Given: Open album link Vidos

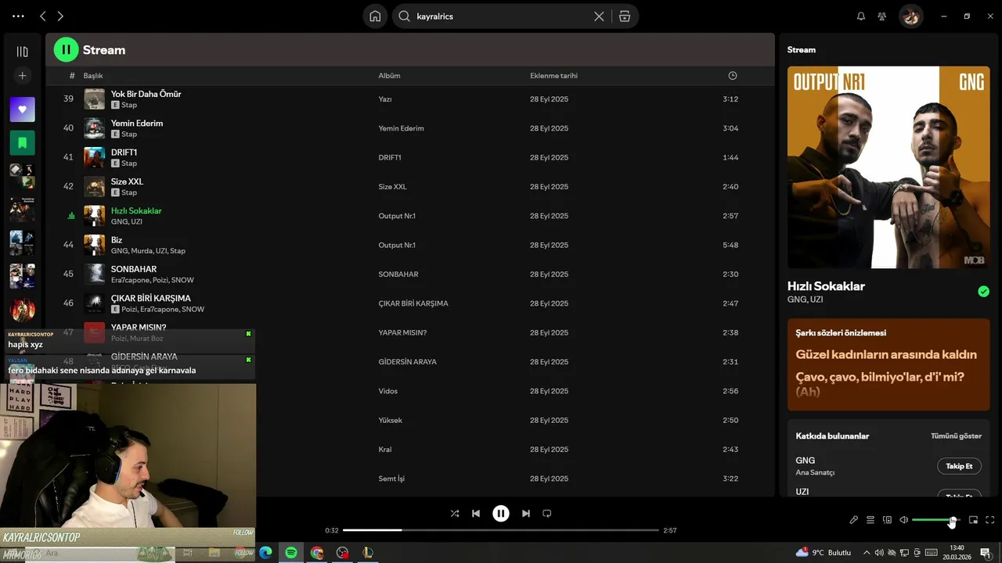Looking at the screenshot, I should click(x=387, y=391).
